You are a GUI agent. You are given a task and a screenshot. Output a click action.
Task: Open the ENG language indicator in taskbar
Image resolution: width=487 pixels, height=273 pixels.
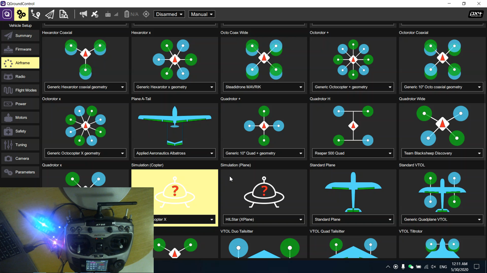point(443,267)
